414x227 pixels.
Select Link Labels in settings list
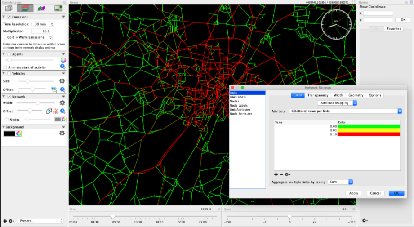(238, 97)
